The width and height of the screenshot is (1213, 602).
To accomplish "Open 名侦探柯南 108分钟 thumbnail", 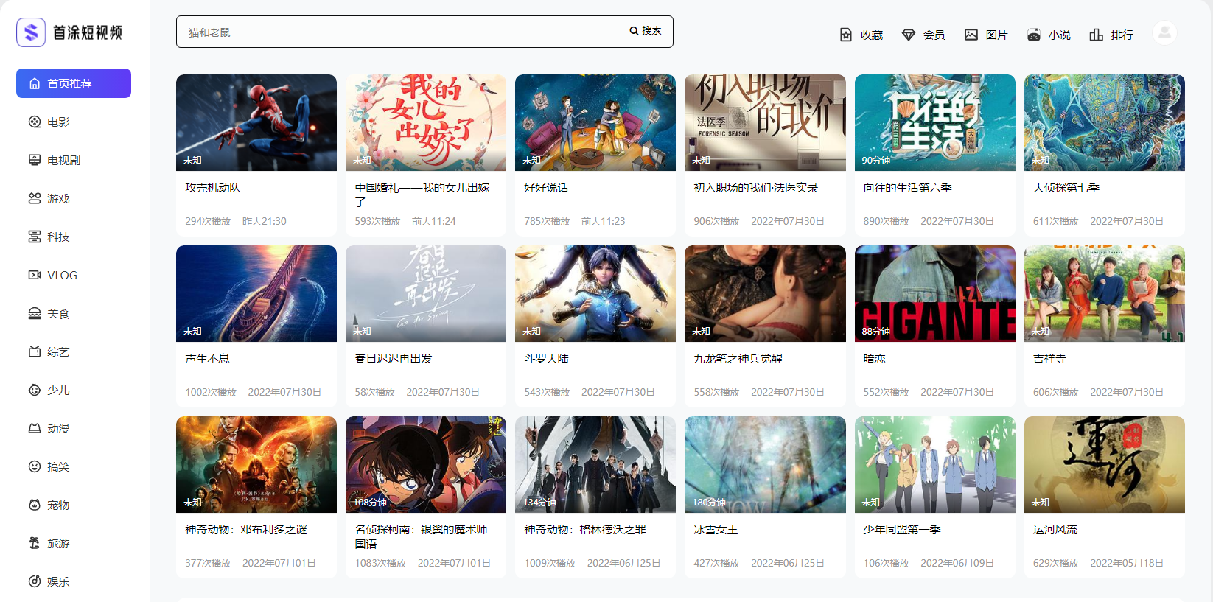I will (x=426, y=464).
